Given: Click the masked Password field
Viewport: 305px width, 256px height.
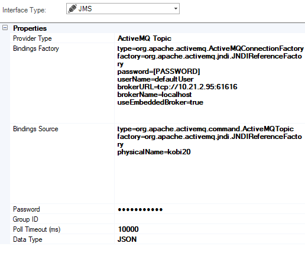Looking at the screenshot, I should pyautogui.click(x=210, y=209).
